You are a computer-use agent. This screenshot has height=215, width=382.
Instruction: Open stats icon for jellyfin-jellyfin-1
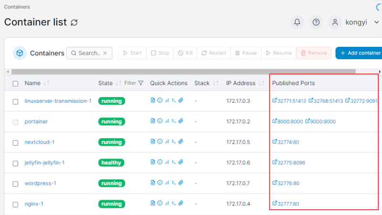tap(167, 162)
